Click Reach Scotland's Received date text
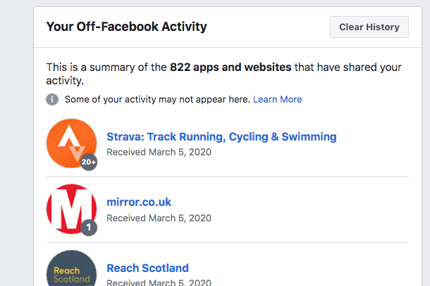 (159, 282)
